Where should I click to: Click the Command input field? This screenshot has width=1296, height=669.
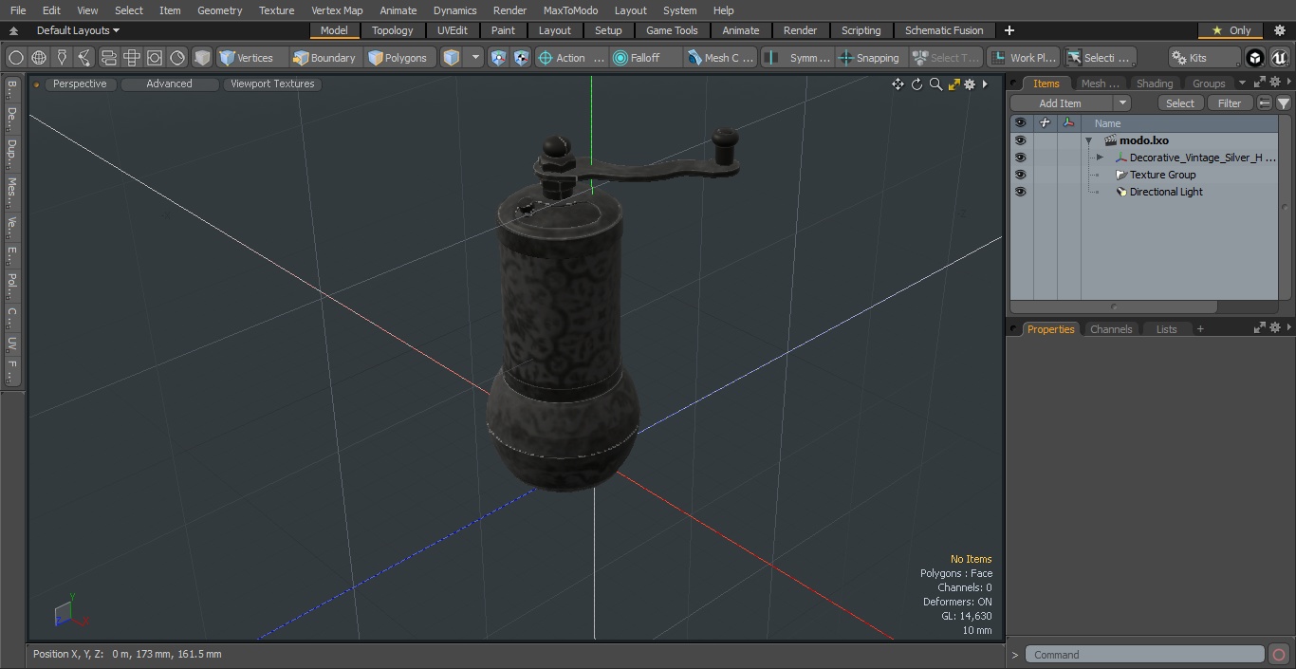[x=1145, y=655]
